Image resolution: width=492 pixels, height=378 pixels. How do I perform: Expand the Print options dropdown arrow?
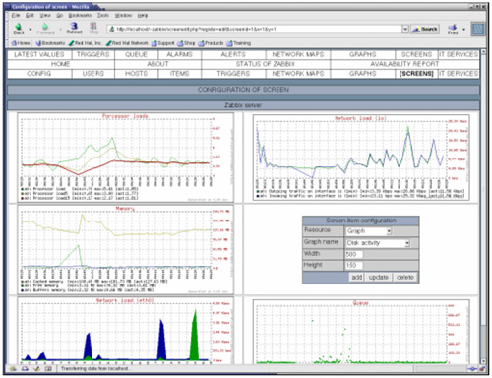[463, 29]
